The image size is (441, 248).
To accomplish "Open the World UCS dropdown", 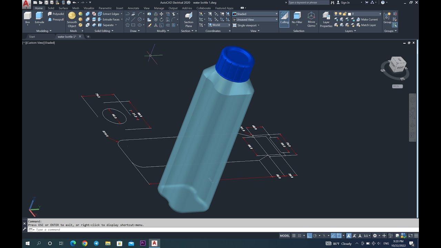I will (x=219, y=25).
